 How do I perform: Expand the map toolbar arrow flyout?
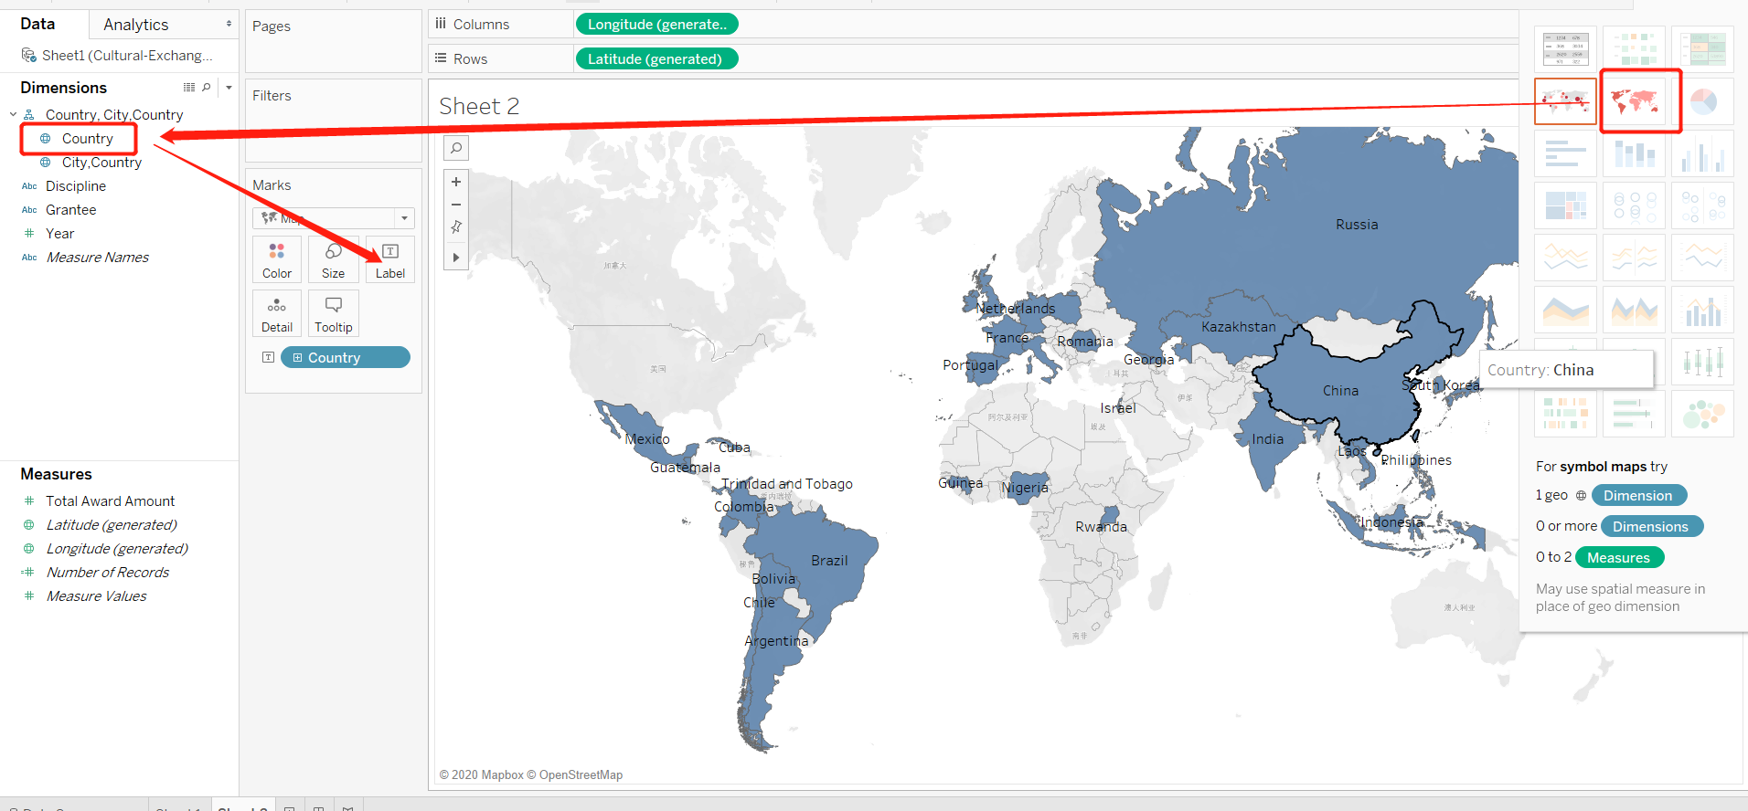(x=456, y=258)
